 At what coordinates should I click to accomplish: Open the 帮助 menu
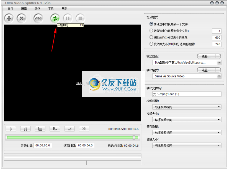pyautogui.click(x=65, y=9)
